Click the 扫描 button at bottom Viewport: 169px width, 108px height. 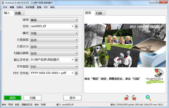(32, 98)
